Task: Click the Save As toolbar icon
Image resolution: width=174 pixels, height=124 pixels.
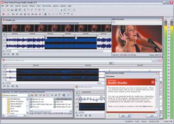Action: tap(16, 10)
